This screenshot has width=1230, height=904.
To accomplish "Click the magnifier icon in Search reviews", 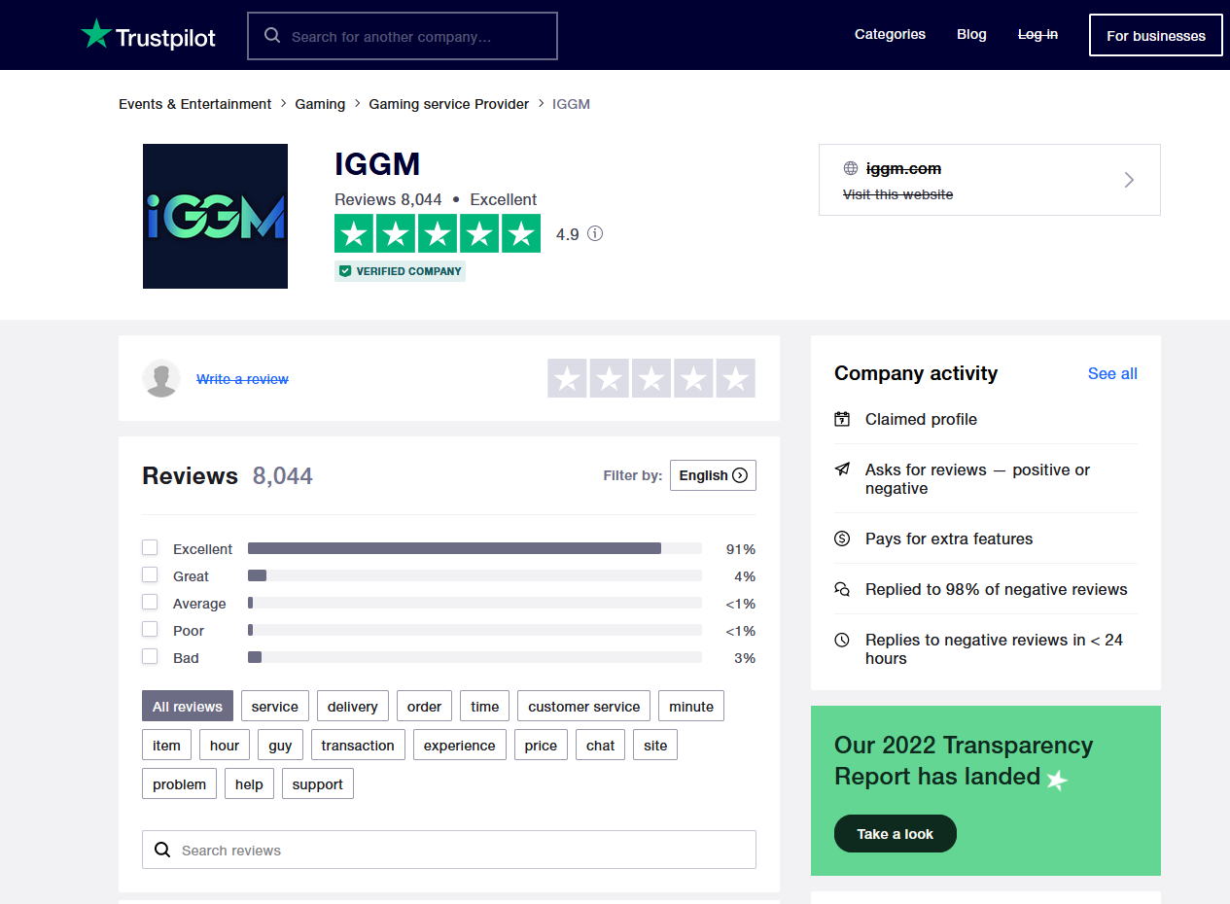I will 162,850.
